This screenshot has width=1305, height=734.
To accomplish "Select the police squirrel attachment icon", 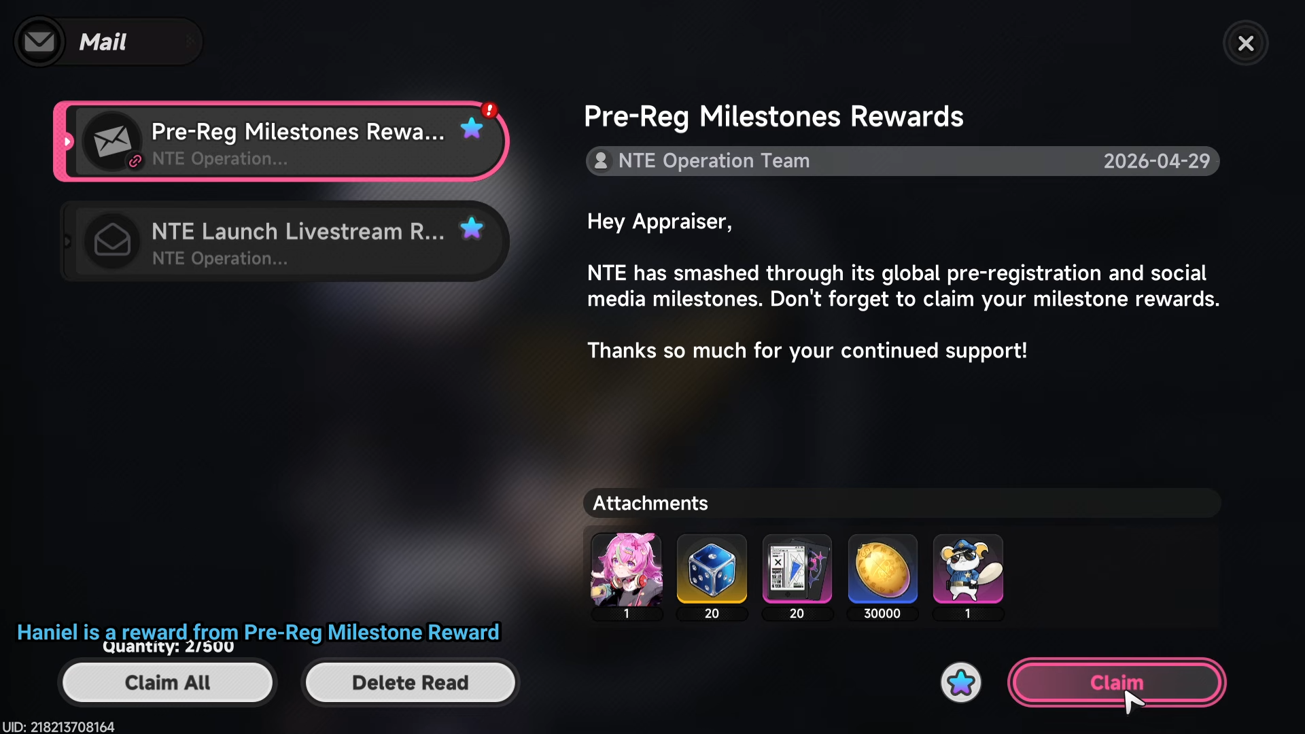I will click(x=968, y=570).
